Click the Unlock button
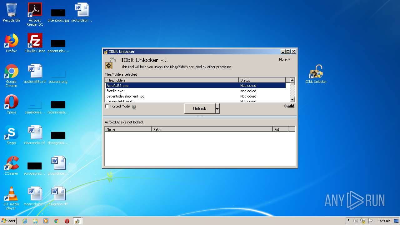The image size is (400, 225). tap(200, 109)
